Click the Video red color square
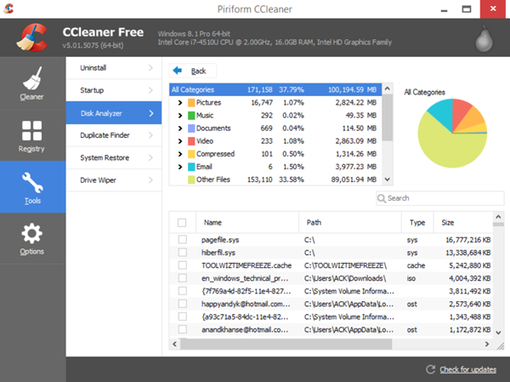Screen dimensions: 510x382 click(x=191, y=141)
